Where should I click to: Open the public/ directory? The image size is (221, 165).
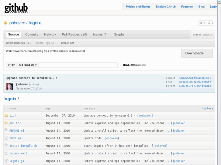[x=15, y=123]
